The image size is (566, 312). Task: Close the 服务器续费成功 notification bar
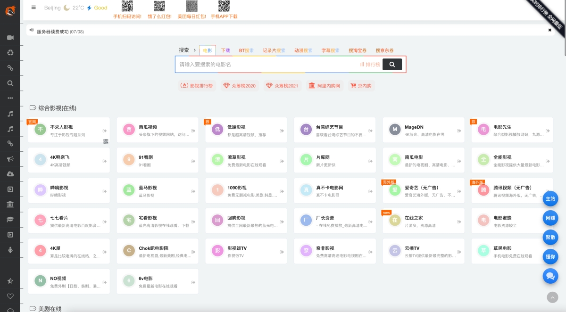[549, 30]
